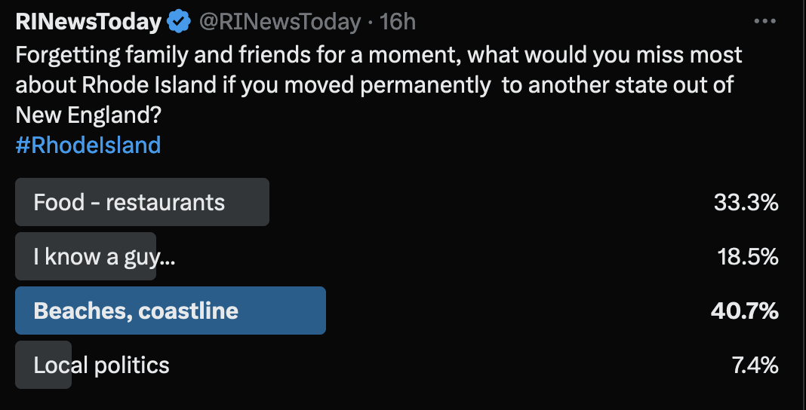Click the 7.4% poll result

(x=755, y=366)
